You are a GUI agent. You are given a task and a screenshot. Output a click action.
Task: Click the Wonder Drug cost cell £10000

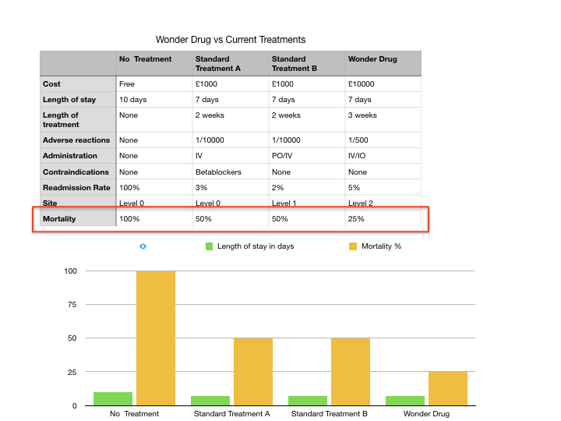coord(383,84)
